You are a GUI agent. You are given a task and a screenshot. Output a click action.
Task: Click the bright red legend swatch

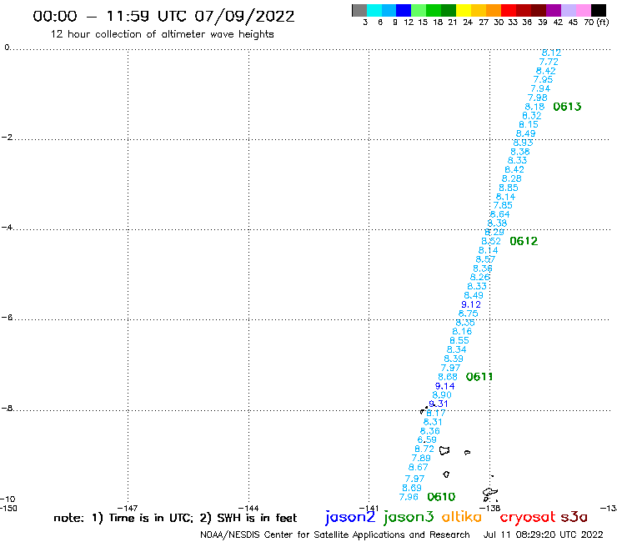(509, 10)
